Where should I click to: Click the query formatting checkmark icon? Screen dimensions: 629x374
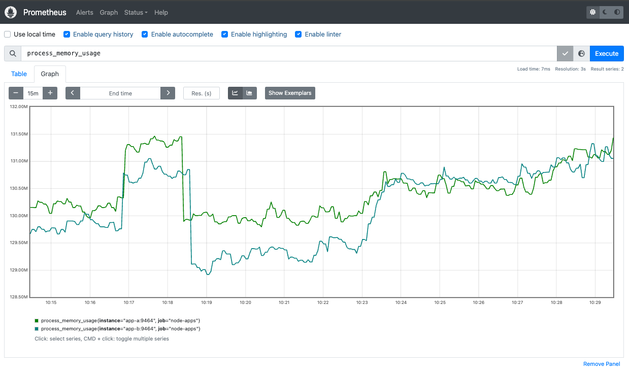coord(565,53)
